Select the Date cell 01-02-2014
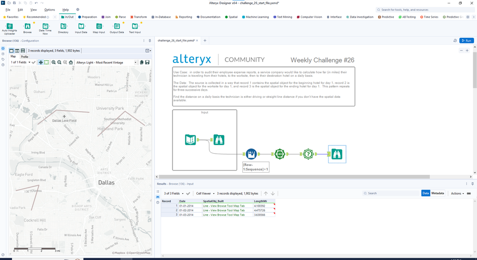Image resolution: width=477 pixels, height=260 pixels. 190,210
